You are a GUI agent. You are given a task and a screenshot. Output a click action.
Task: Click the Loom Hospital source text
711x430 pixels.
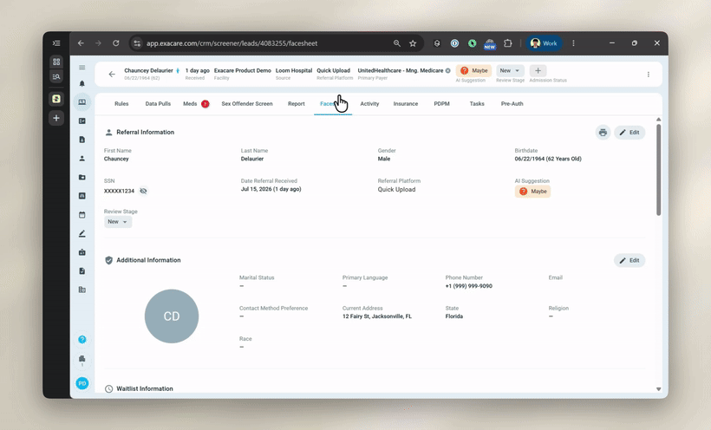pyautogui.click(x=294, y=70)
